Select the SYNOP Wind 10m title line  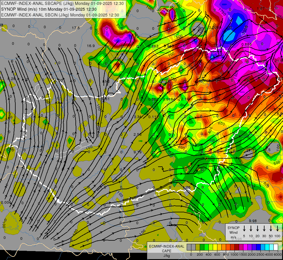point(49,9)
